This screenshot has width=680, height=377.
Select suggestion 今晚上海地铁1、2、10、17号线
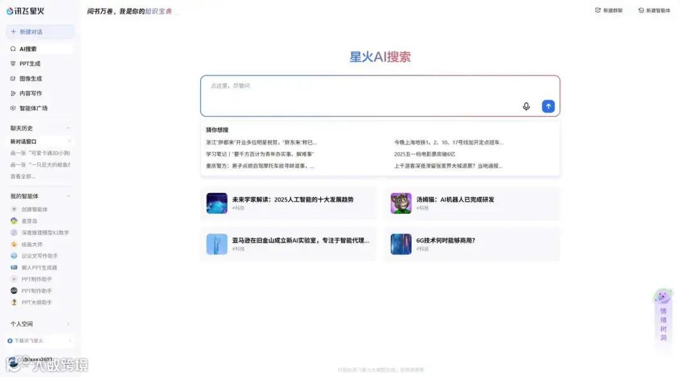point(449,142)
